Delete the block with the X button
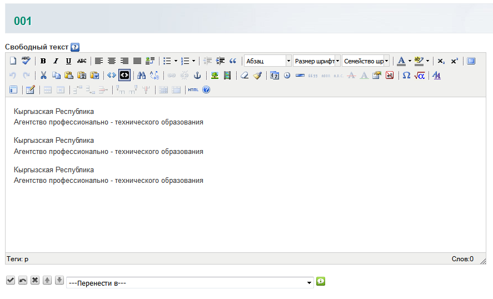Viewport: 493px width, 299px height. point(35,280)
